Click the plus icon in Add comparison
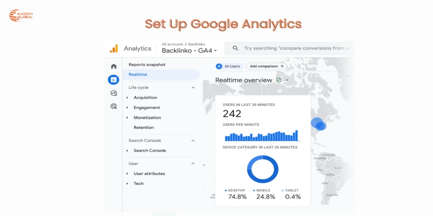 pos(282,66)
